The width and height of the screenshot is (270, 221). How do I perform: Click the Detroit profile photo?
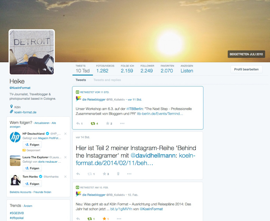(x=32, y=52)
